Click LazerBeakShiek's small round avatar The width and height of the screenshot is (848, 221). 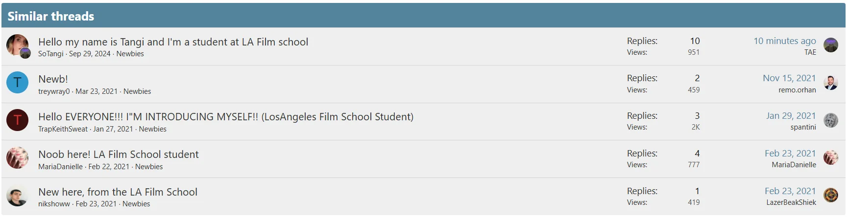pyautogui.click(x=830, y=195)
